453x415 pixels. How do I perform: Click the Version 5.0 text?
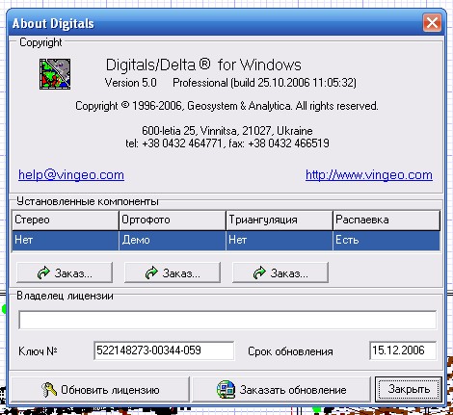(x=131, y=83)
